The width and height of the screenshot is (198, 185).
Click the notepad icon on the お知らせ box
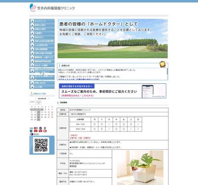[x=162, y=64]
